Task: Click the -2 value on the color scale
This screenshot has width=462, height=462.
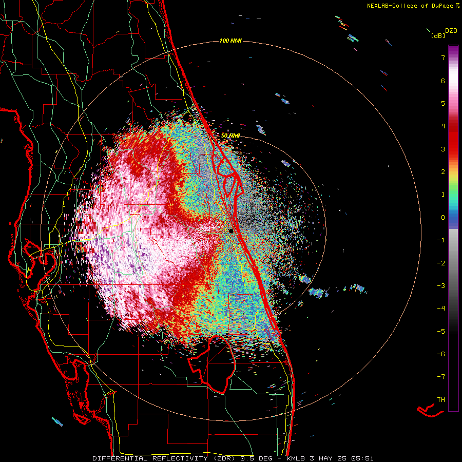Action: (441, 263)
